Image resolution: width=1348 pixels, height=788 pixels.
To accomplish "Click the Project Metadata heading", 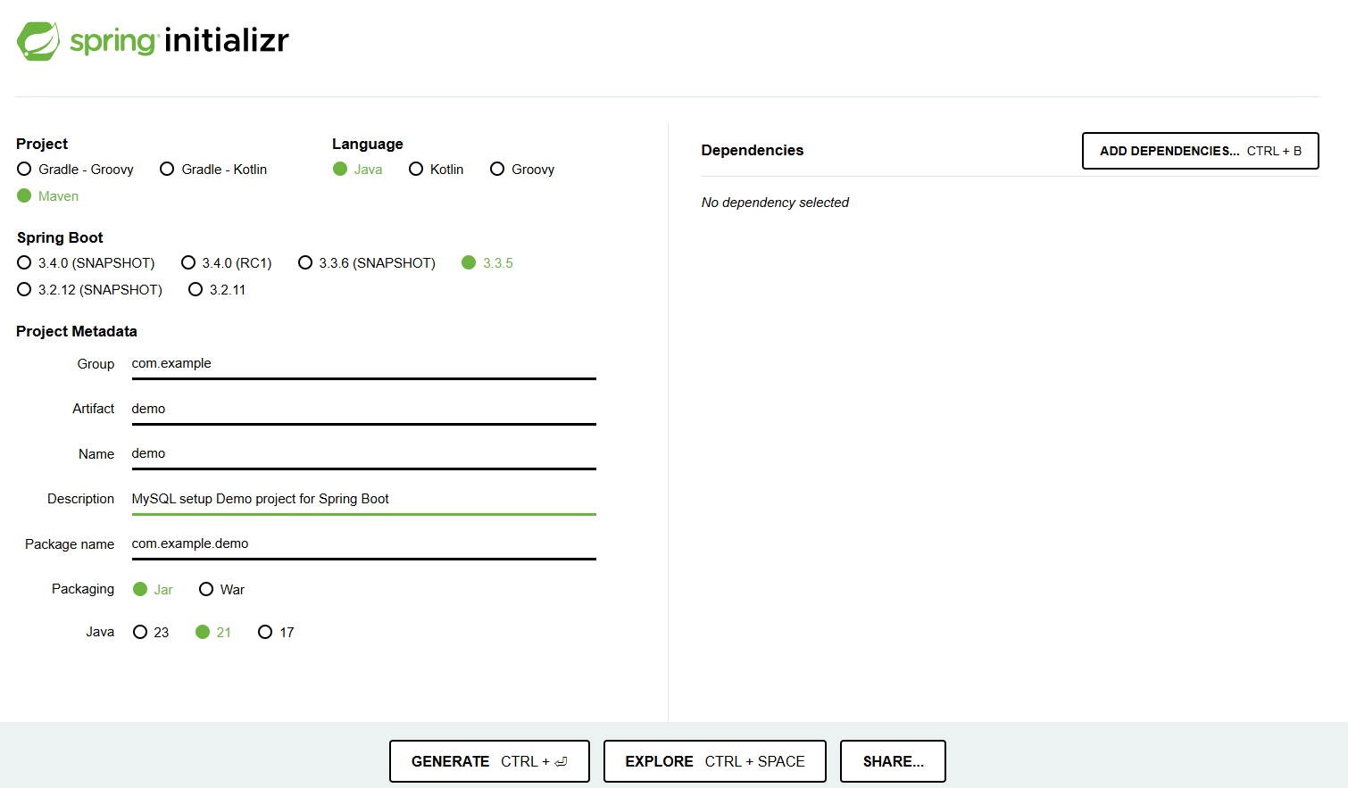I will (77, 331).
